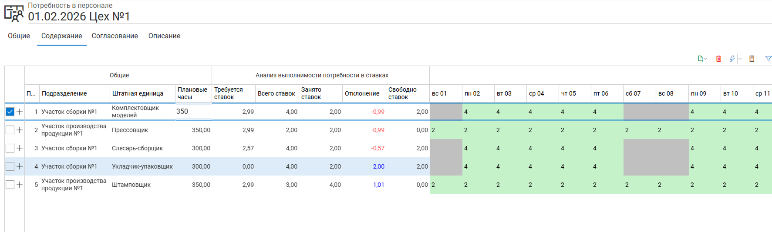Image resolution: width=772 pixels, height=232 pixels.
Task: Click the blue 2,00 deviation in row 4
Action: 379,166
